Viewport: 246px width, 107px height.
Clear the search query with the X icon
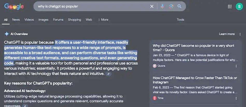[152, 6]
